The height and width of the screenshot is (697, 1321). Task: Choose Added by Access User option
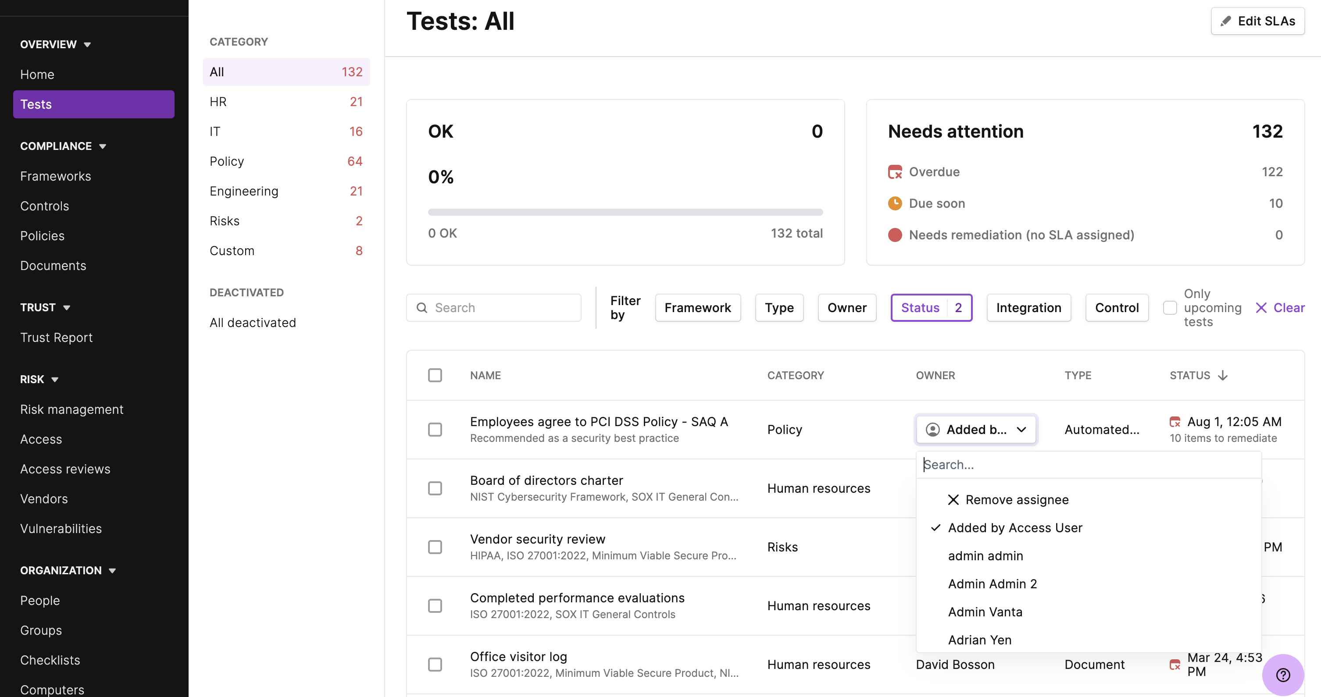click(1088, 527)
